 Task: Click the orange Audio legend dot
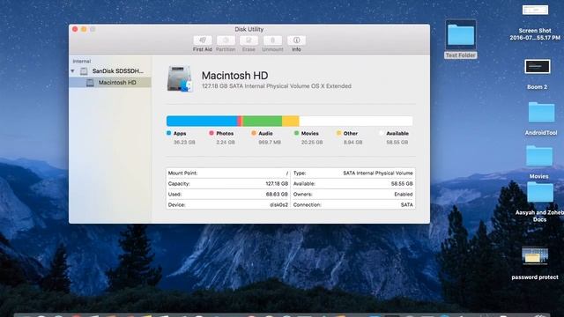pos(254,133)
